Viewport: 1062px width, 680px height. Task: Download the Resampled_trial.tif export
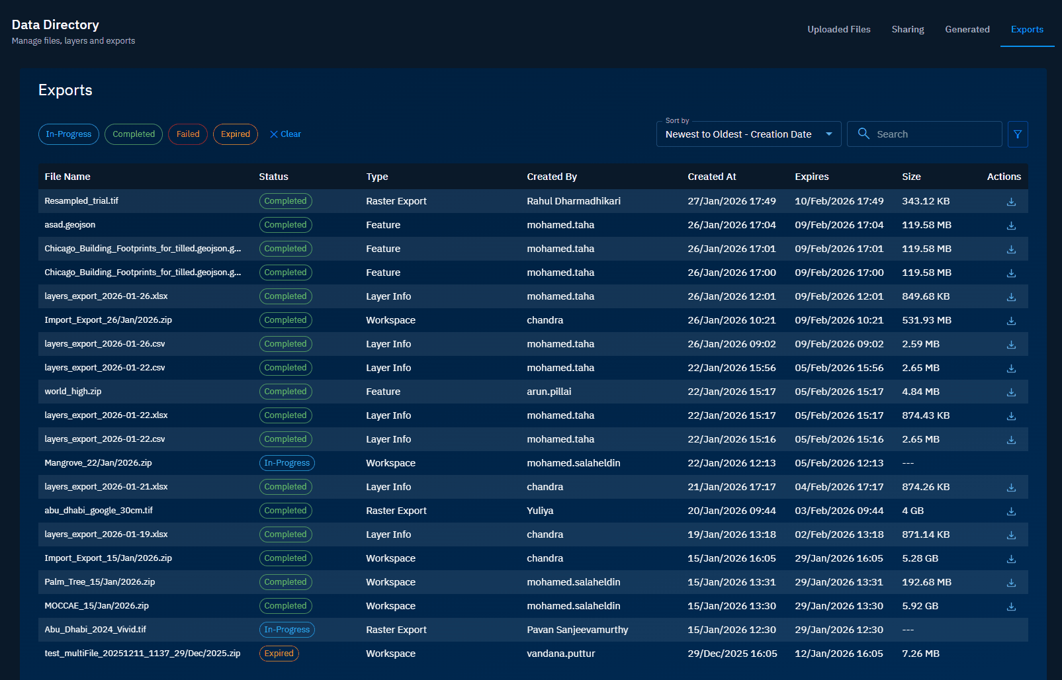pos(1010,201)
